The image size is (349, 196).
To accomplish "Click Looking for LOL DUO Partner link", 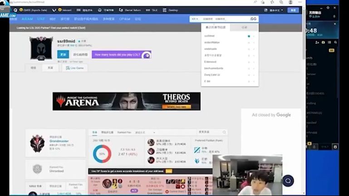I will [51, 28].
